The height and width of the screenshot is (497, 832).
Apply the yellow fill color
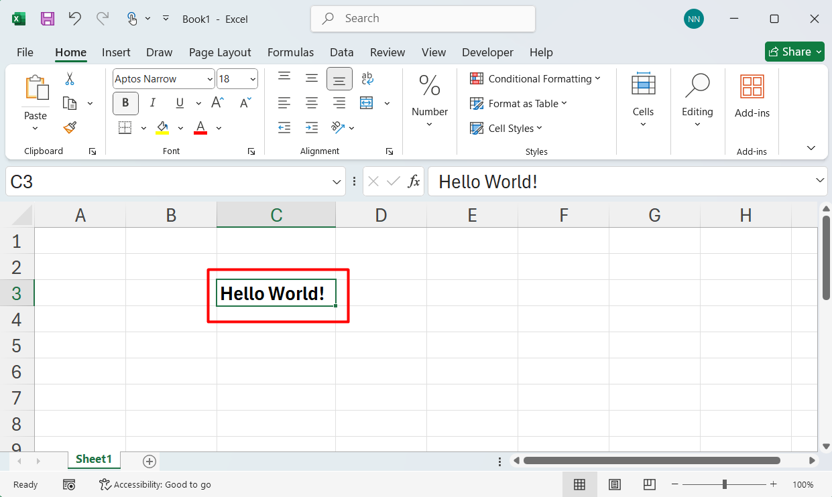(x=162, y=127)
